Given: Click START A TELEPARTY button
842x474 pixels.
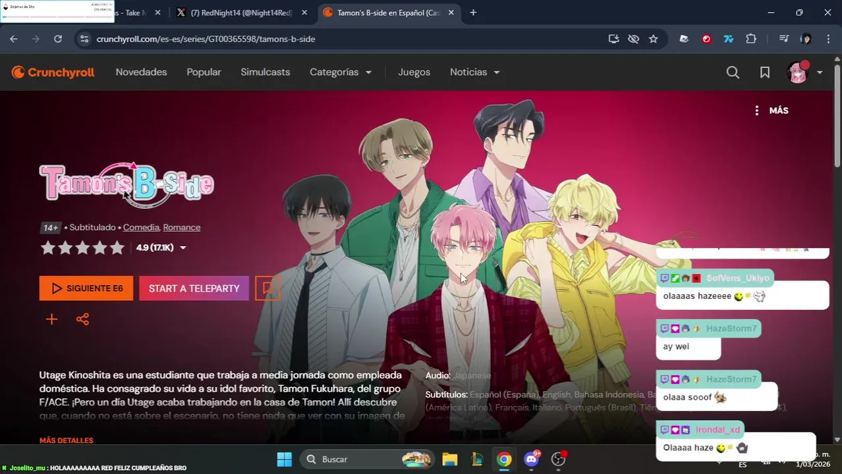Looking at the screenshot, I should pyautogui.click(x=194, y=288).
